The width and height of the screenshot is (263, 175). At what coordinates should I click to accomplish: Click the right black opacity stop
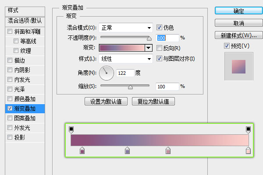248,129
